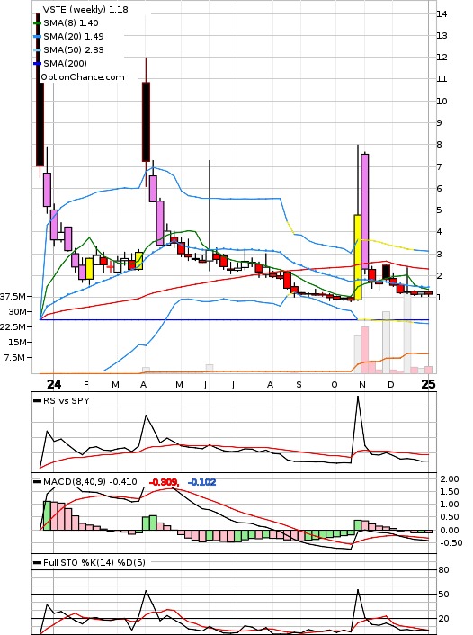Click the 80 level on stochastic panel
Image resolution: width=473 pixels, height=635 pixels.
tap(444, 570)
